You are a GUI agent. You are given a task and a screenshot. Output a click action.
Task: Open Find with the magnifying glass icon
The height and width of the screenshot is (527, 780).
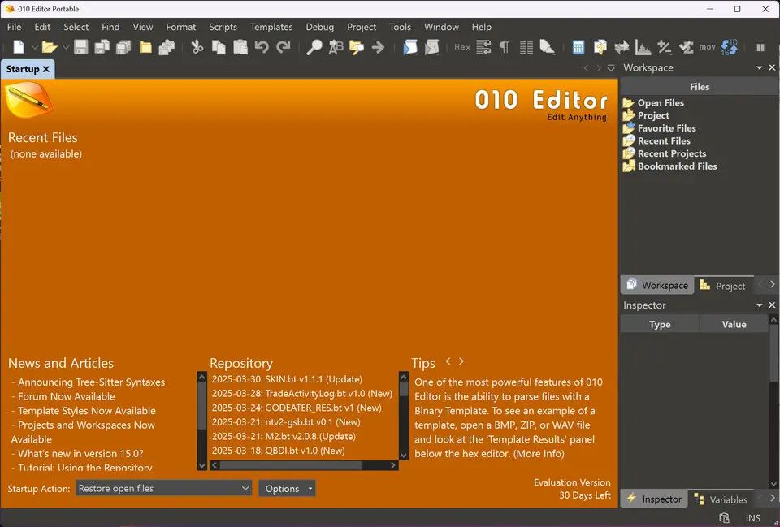pyautogui.click(x=314, y=47)
